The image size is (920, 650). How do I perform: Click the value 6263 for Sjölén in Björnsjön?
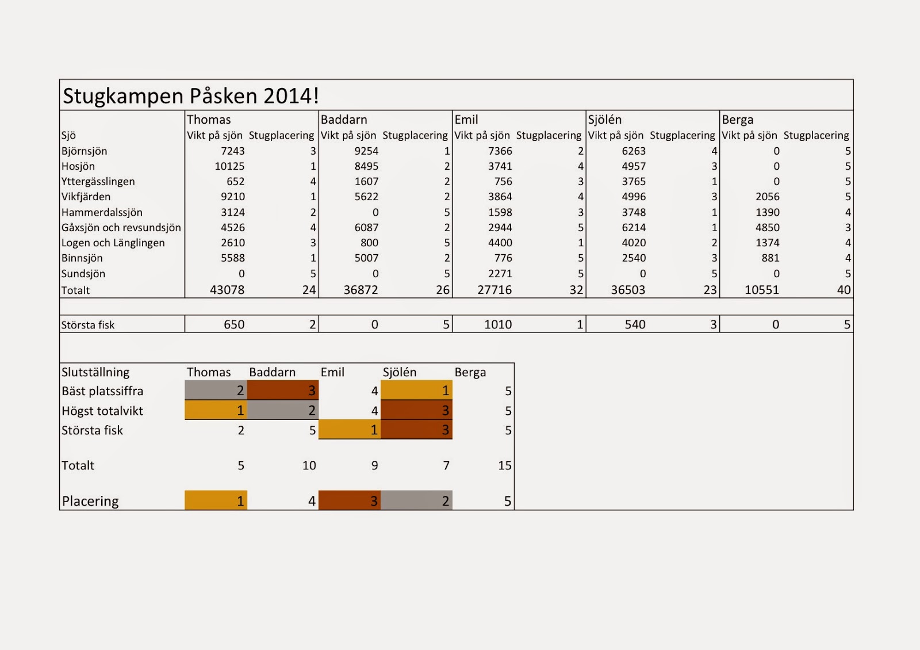tap(634, 151)
